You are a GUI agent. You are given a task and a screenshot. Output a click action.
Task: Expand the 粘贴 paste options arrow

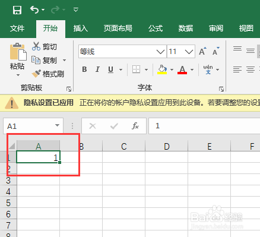(18, 75)
